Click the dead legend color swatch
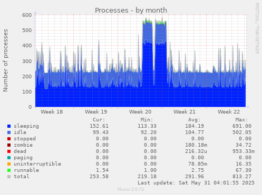 point(9,151)
